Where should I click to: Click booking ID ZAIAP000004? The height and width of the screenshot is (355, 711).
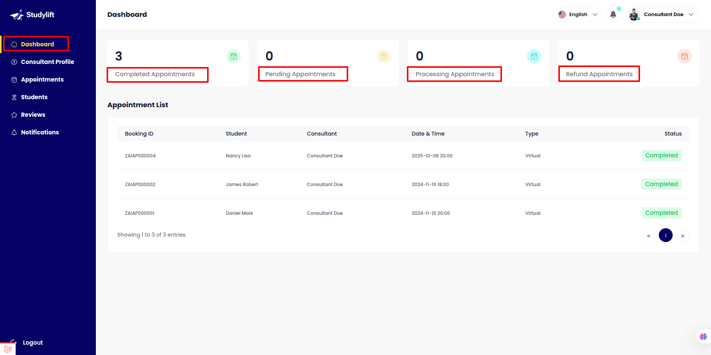pyautogui.click(x=140, y=156)
